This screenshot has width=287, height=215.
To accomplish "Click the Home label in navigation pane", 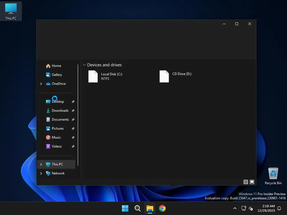I will click(x=56, y=66).
